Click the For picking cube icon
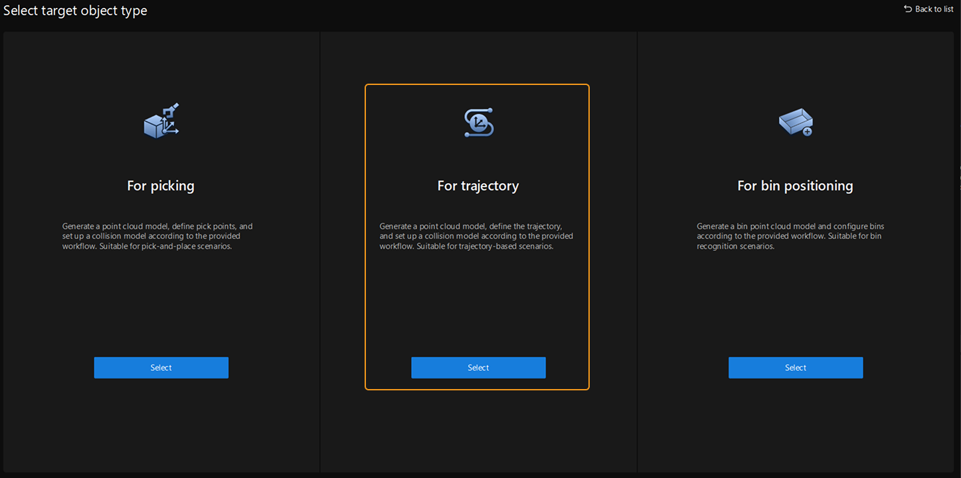Viewport: 961px width, 478px height. 161,121
